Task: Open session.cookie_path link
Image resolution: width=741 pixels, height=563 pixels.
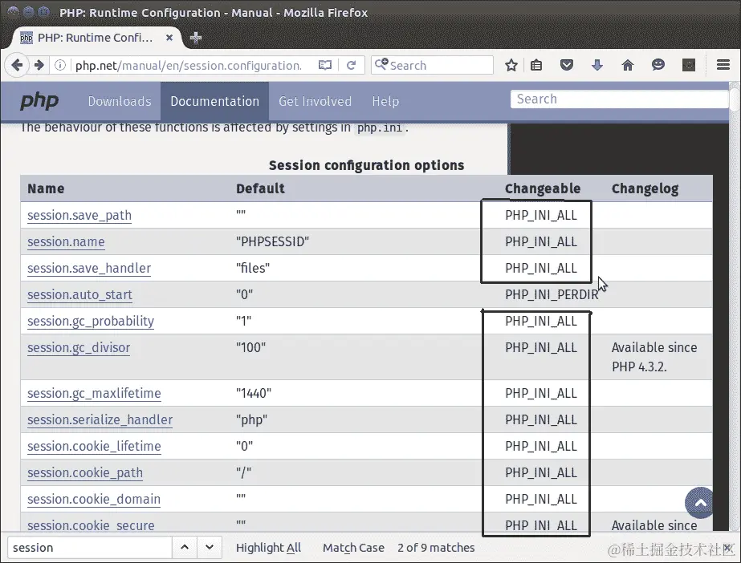Action: (85, 472)
